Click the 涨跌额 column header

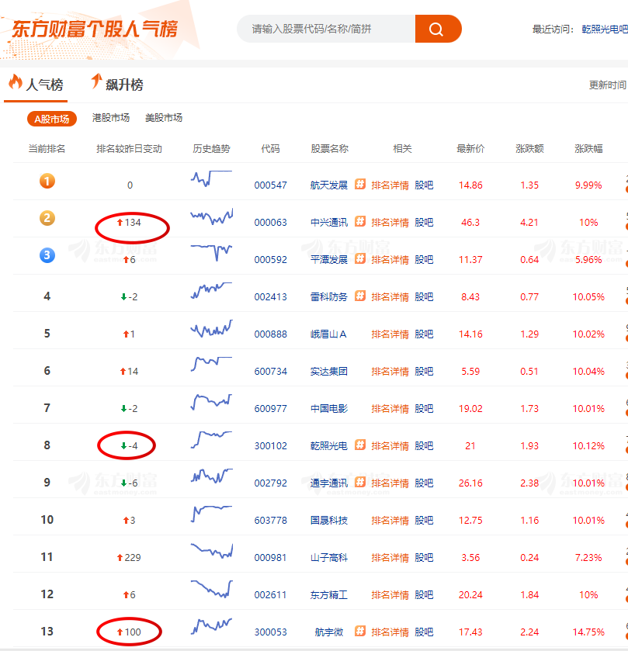529,149
